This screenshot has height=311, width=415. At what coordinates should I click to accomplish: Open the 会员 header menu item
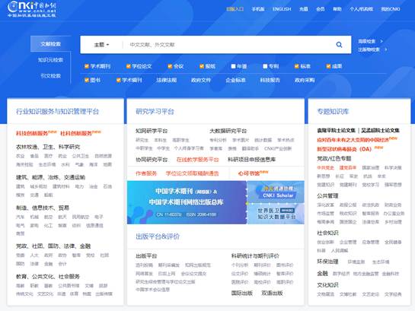[x=321, y=9]
